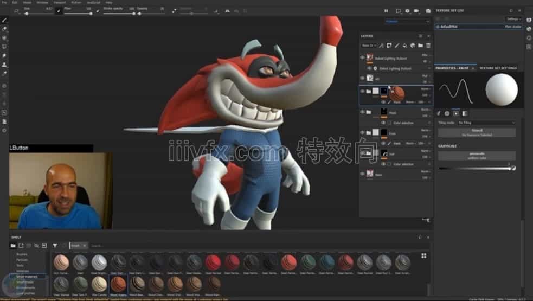Toggle visibility of the bottom Base layer
Image resolution: width=533 pixels, height=301 pixels.
[362, 174]
